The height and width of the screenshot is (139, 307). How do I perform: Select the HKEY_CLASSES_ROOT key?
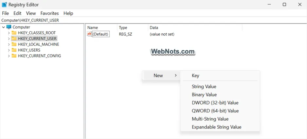[x=37, y=33]
